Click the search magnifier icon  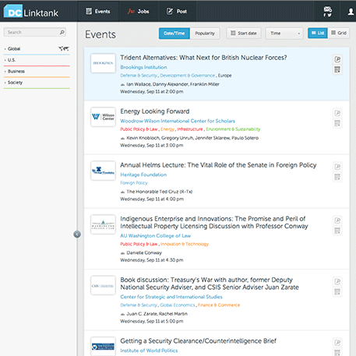click(62, 32)
